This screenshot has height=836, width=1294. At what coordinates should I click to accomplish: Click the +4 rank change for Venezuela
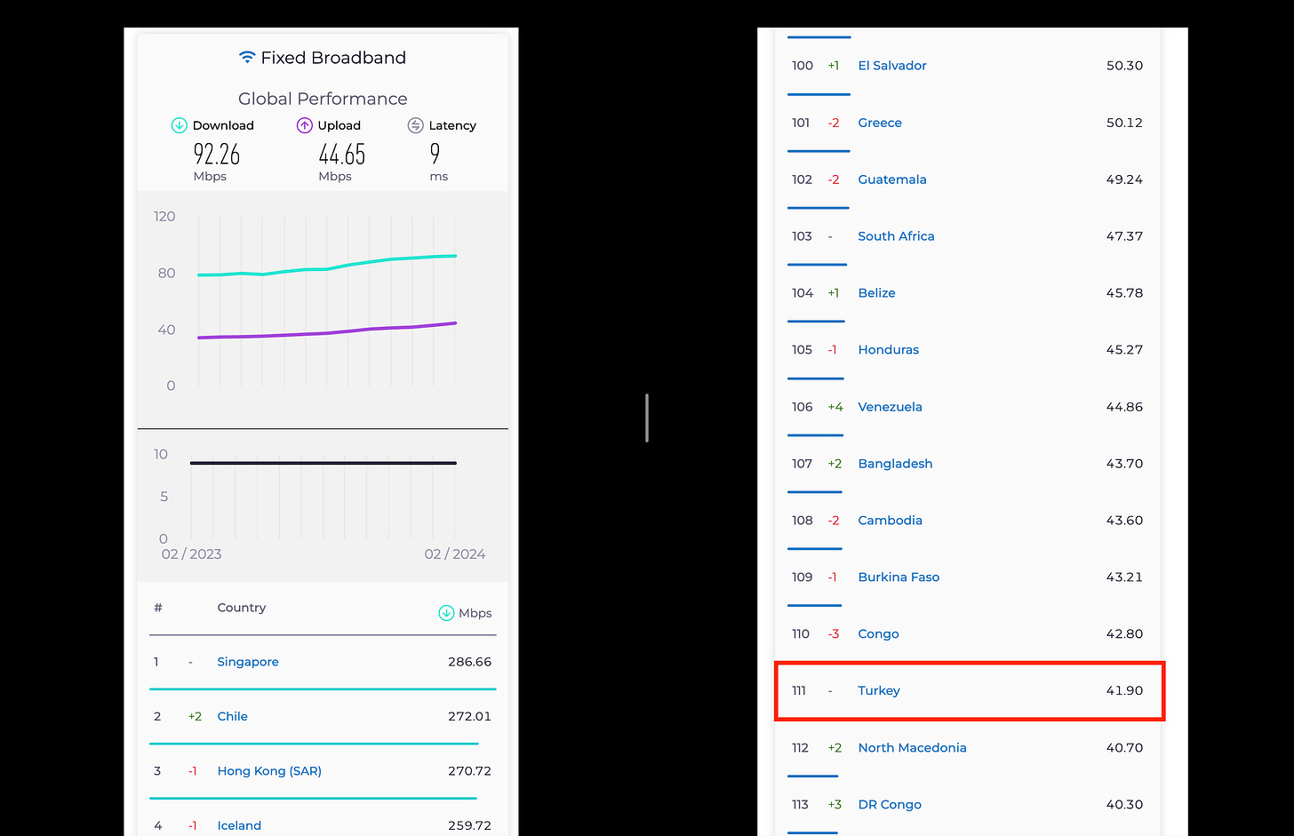(x=835, y=407)
